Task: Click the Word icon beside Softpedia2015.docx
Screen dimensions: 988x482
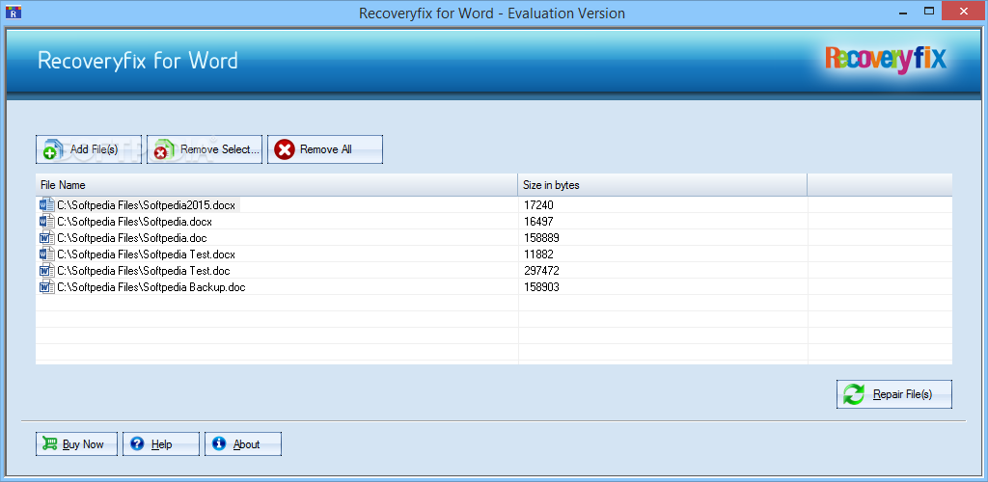Action: tap(47, 205)
